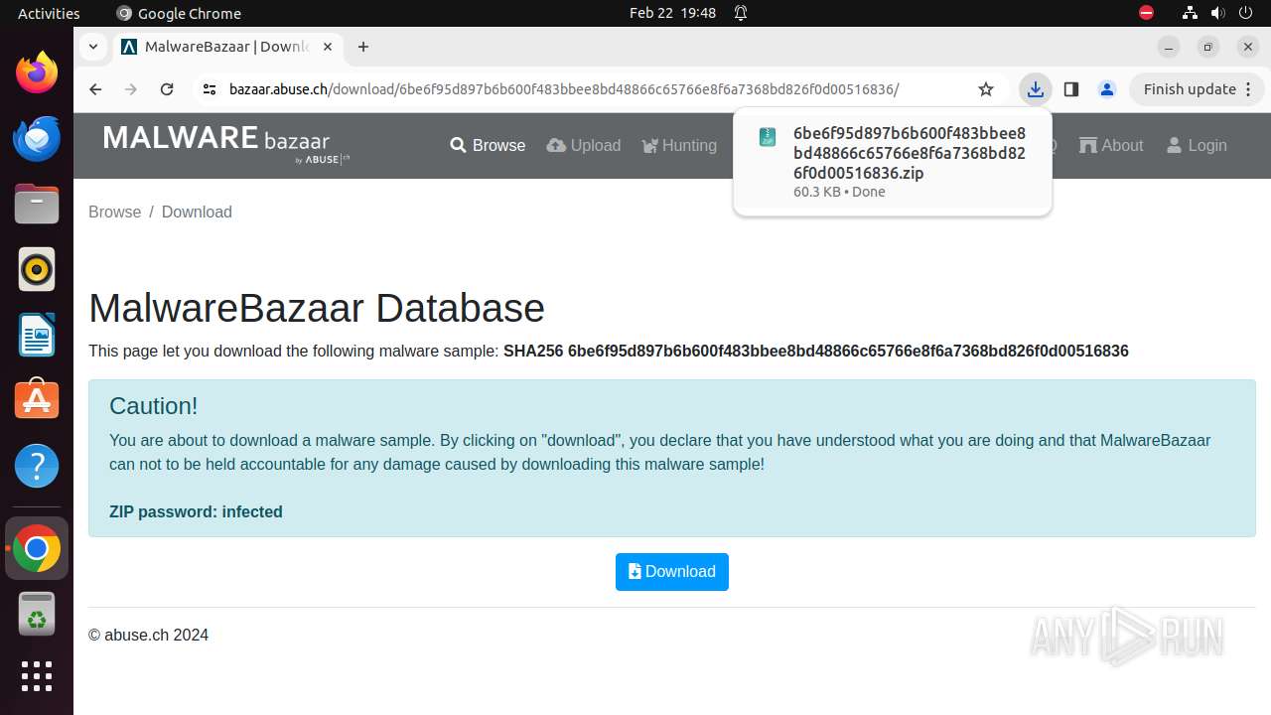Open power menu icon in top bar
The height and width of the screenshot is (715, 1271).
1245,13
